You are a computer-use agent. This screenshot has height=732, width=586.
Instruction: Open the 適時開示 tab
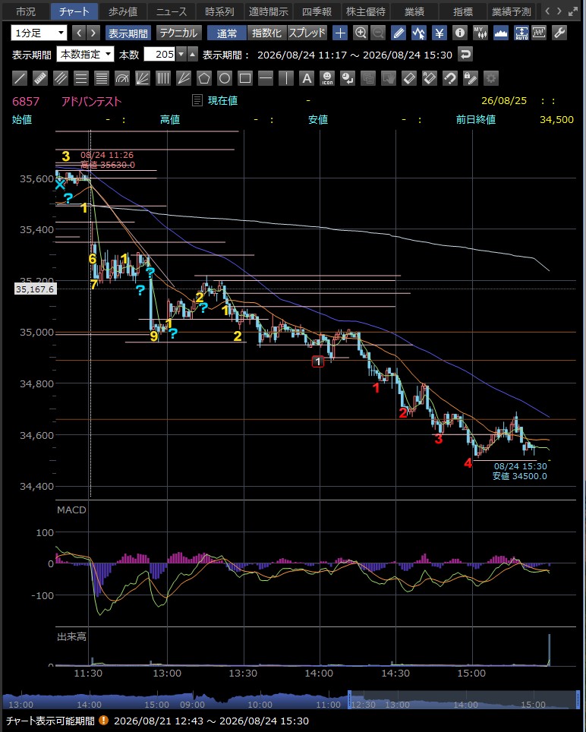[268, 11]
